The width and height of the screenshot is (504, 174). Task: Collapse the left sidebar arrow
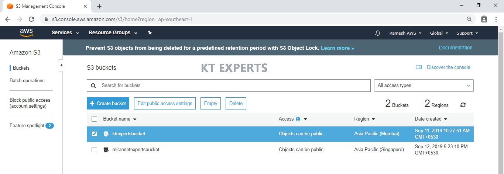(x=61, y=65)
